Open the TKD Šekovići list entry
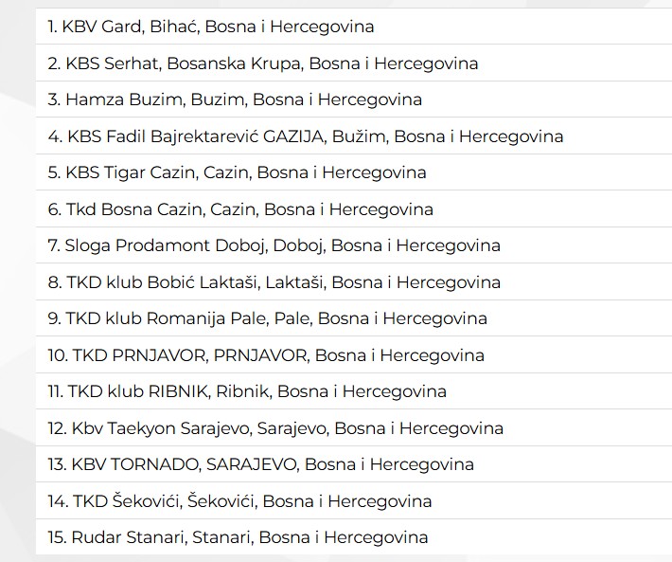This screenshot has height=562, width=672. tap(354, 500)
